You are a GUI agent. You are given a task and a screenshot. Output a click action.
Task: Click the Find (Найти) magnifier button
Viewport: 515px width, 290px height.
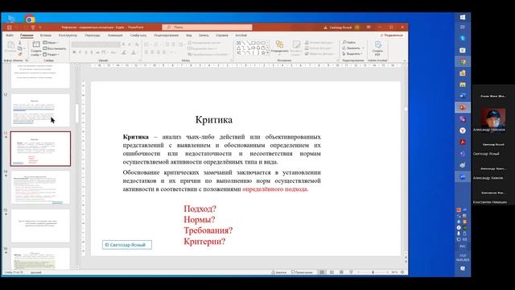pos(348,43)
